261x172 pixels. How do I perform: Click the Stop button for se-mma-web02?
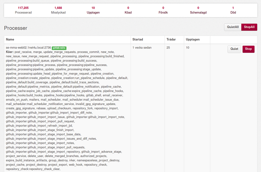click(248, 49)
